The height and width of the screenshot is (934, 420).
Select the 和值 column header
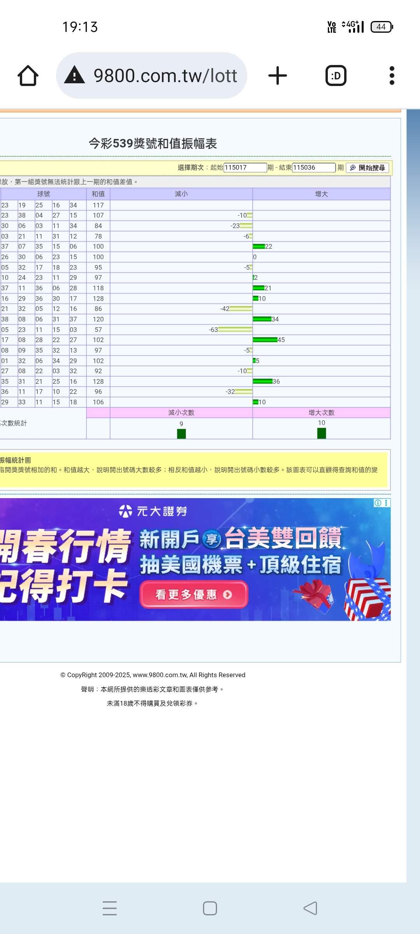coord(98,194)
